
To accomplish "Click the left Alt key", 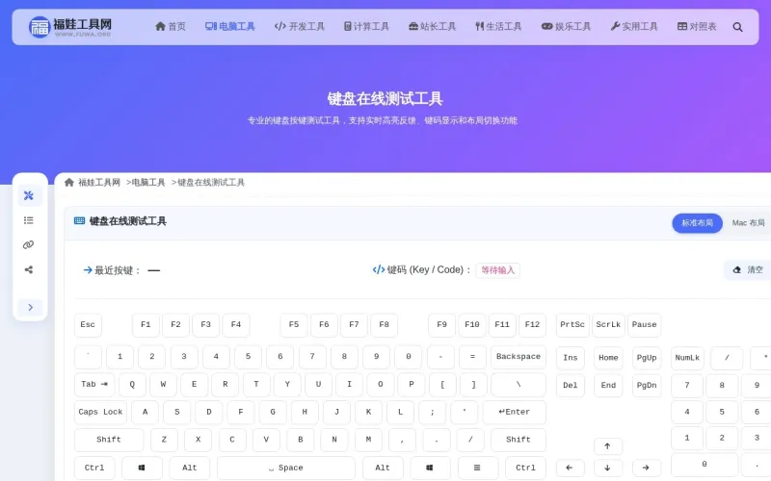I will click(x=190, y=468).
